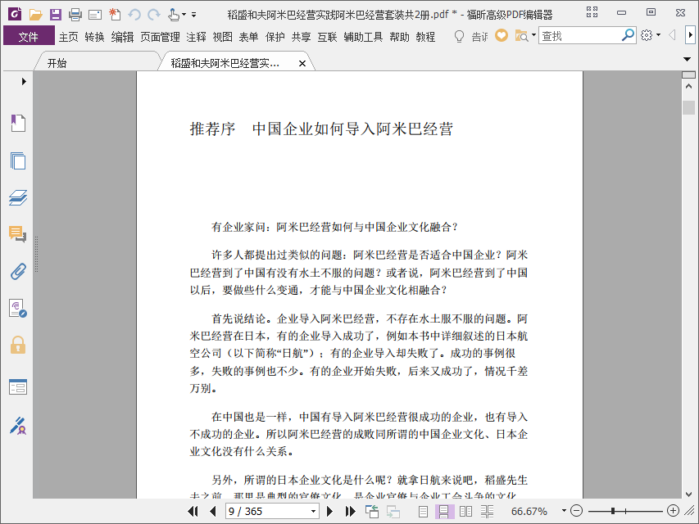The image size is (699, 524).
Task: Open the 页面管理 ribbon tab
Action: [160, 37]
